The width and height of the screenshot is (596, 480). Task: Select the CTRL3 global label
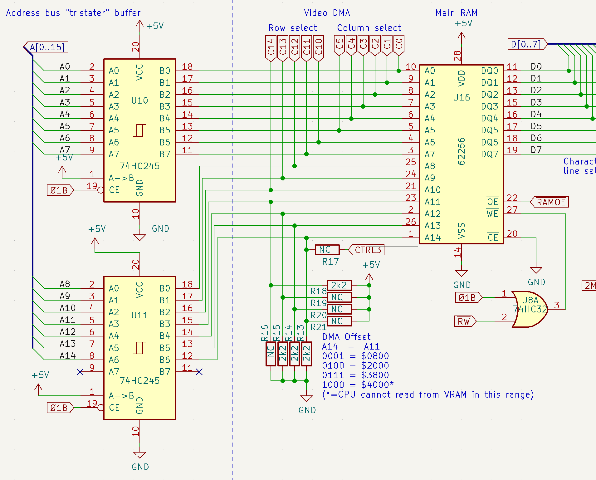click(367, 250)
